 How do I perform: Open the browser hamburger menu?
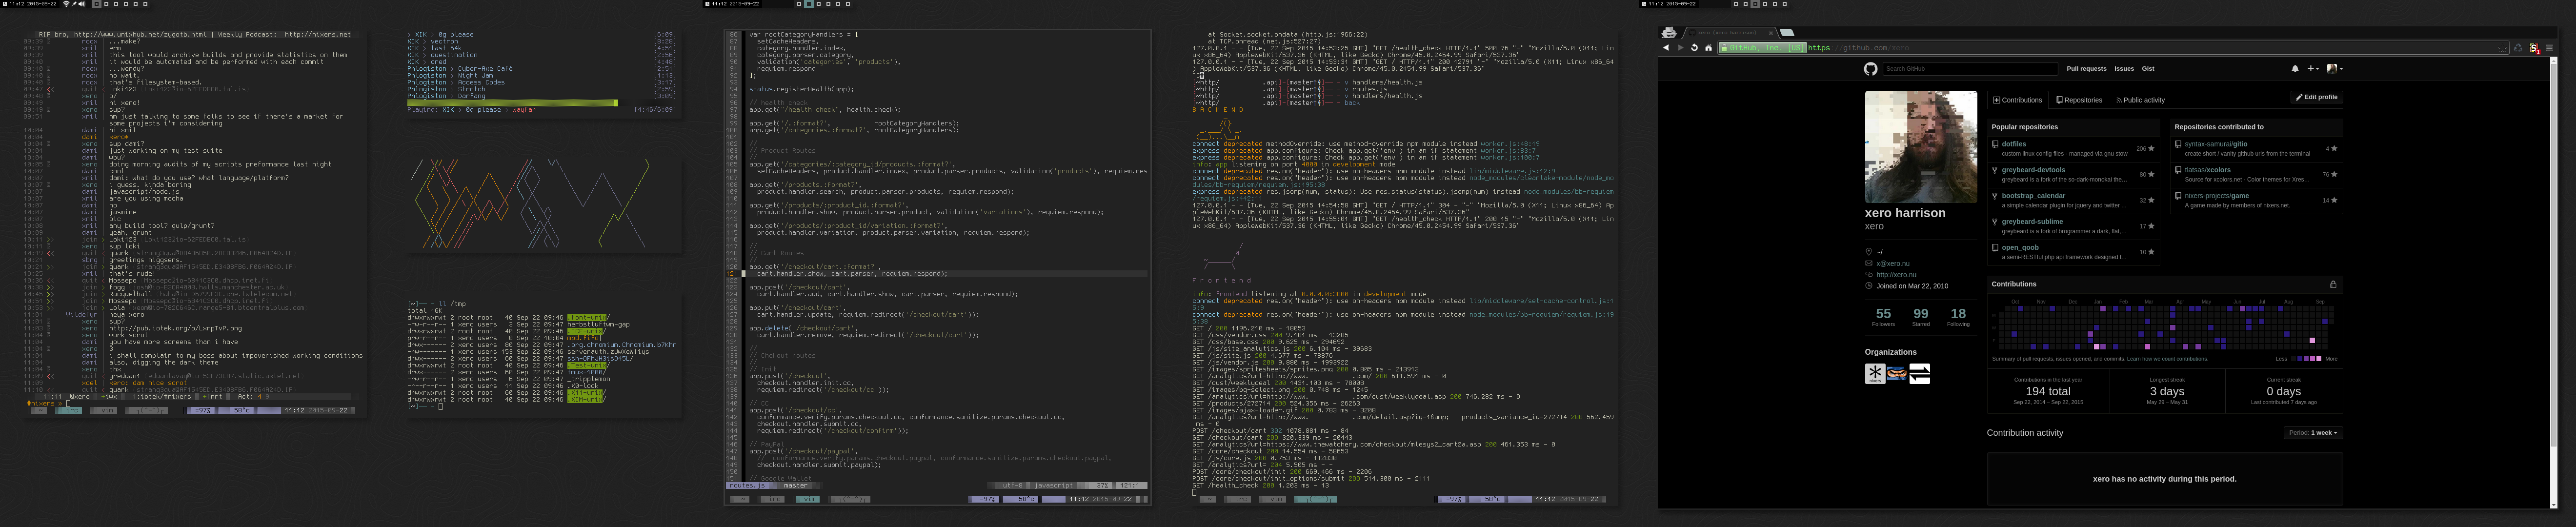(2548, 48)
